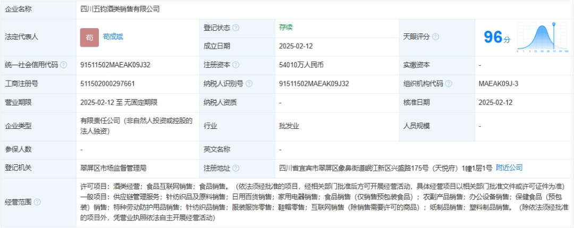Click the question mark beside 统一社会信用代码

coord(64,65)
